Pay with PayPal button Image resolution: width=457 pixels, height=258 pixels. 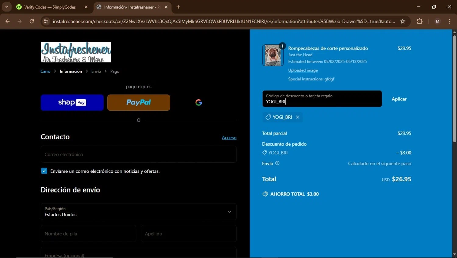139,102
